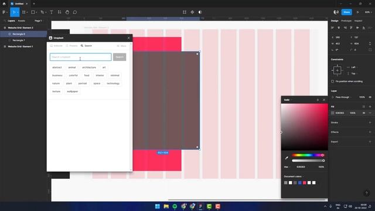Select the technology tag in Unsplash
Viewport: 375px width, 211px height.
pos(113,83)
